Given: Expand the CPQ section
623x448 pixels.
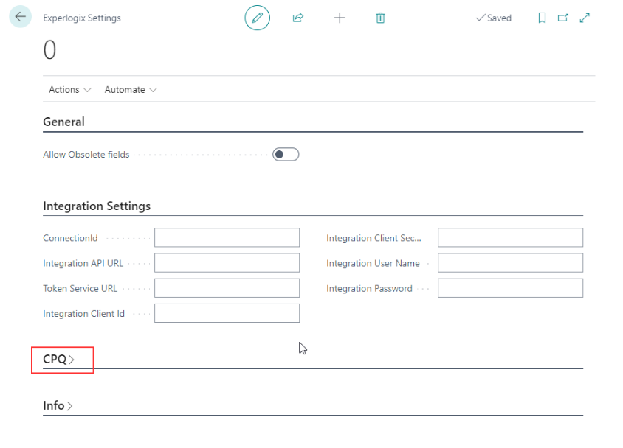Looking at the screenshot, I should [58, 359].
